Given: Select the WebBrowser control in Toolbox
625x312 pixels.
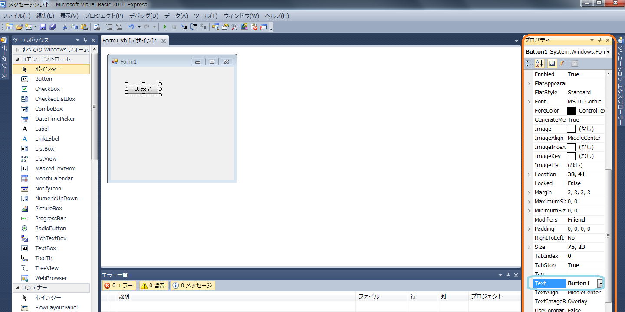Looking at the screenshot, I should [51, 278].
